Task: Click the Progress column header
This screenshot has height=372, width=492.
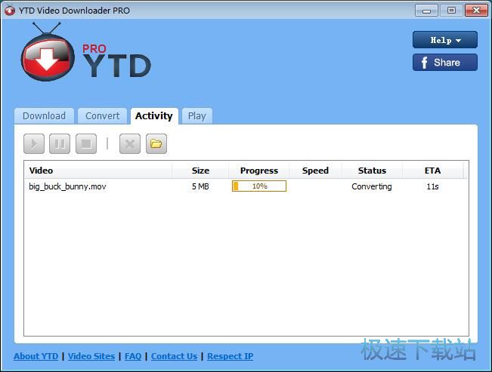Action: click(x=259, y=171)
